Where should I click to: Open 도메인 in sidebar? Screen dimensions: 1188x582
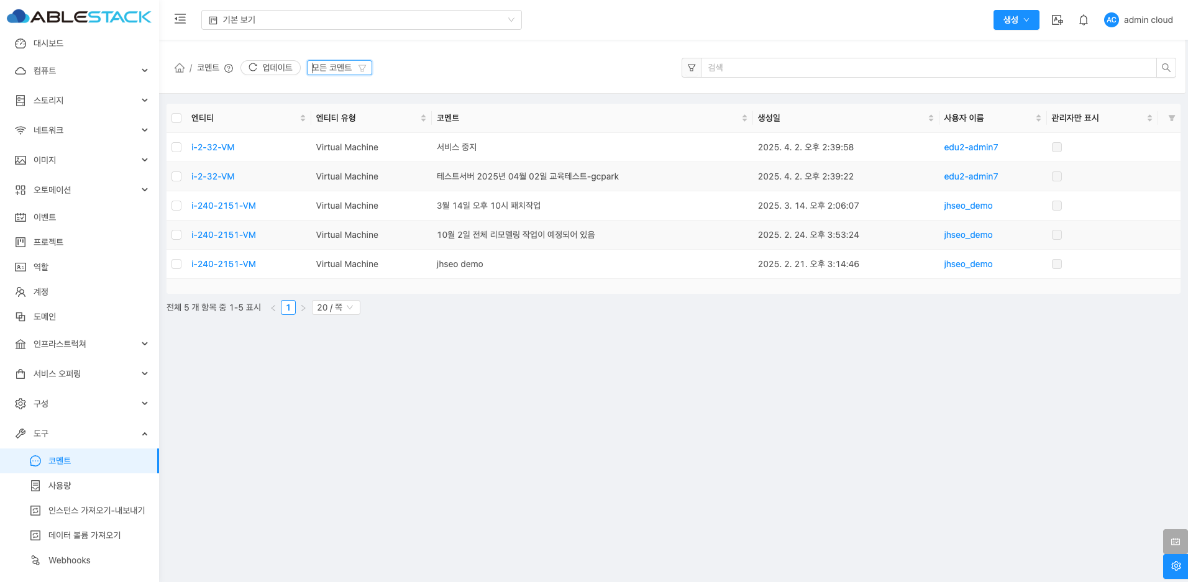[80, 317]
